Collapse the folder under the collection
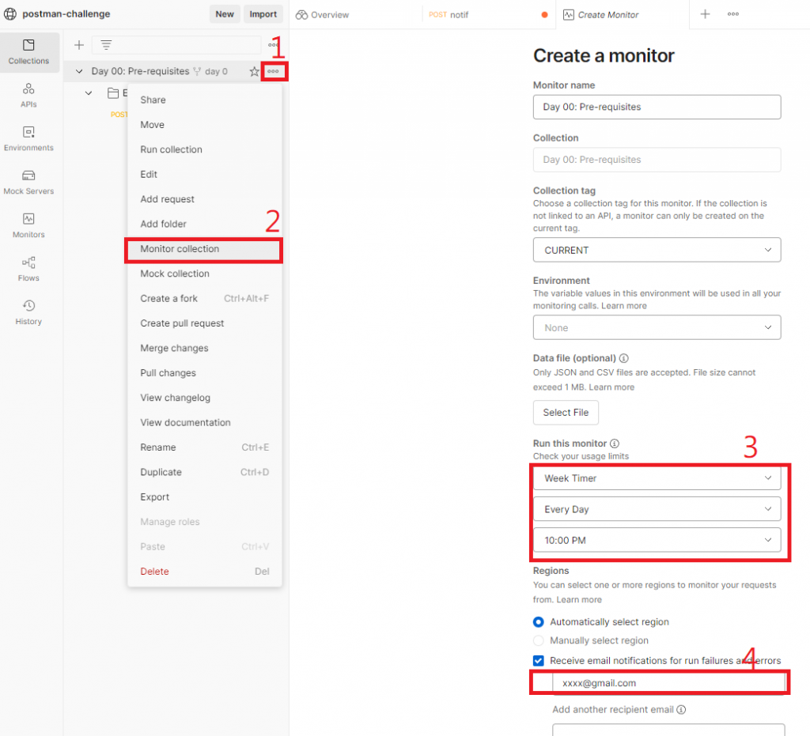 pyautogui.click(x=89, y=93)
